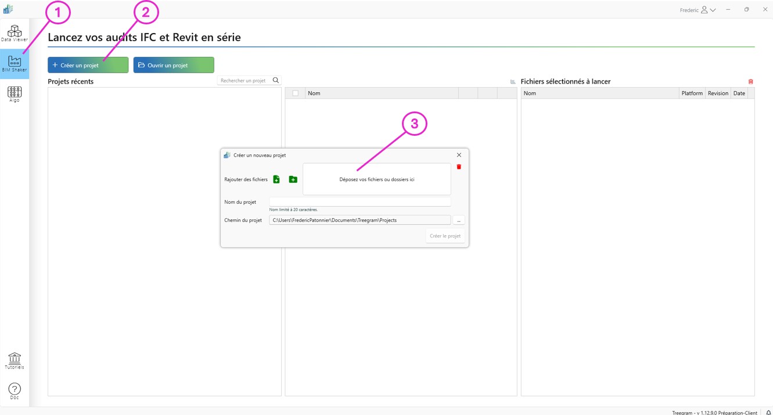Click the magnifier in the project search field
This screenshot has height=415, width=773.
coord(275,80)
